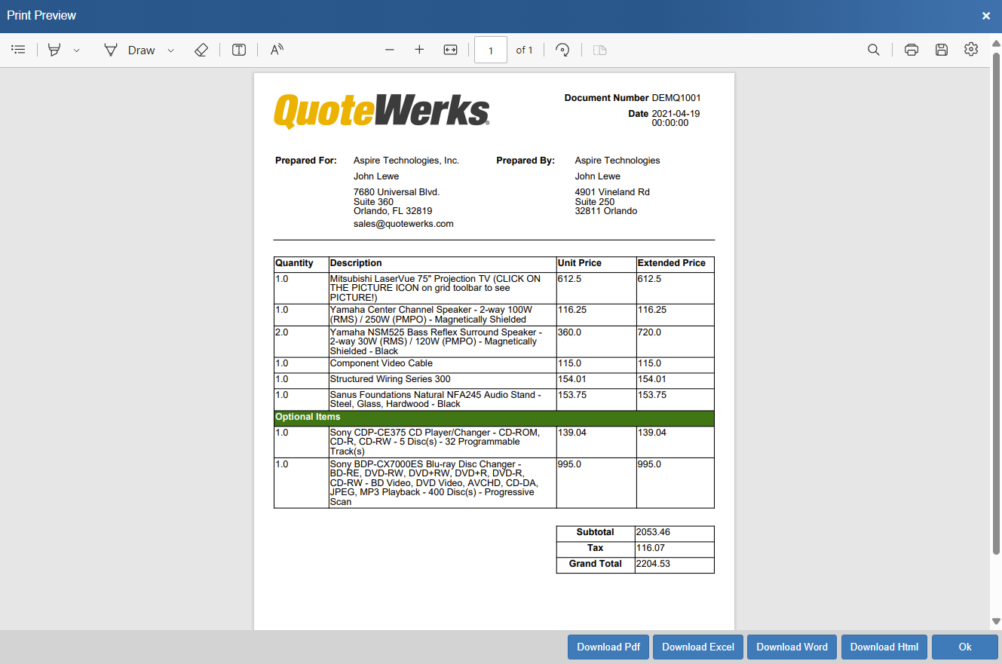Click the Add text tool icon
This screenshot has height=664, width=1002.
point(239,50)
